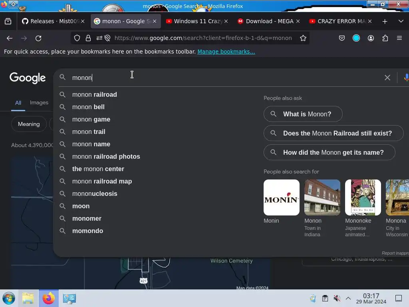The image size is (409, 307).
Task: Switch to Releases Mist005 GitHub tab
Action: tap(53, 21)
